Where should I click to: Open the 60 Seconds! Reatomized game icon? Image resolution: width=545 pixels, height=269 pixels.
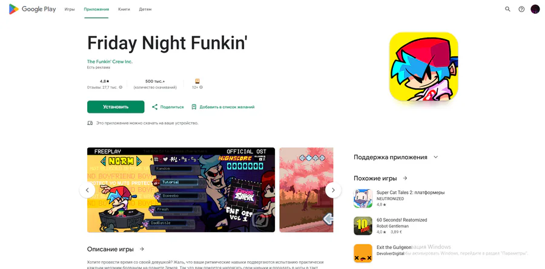tap(363, 225)
